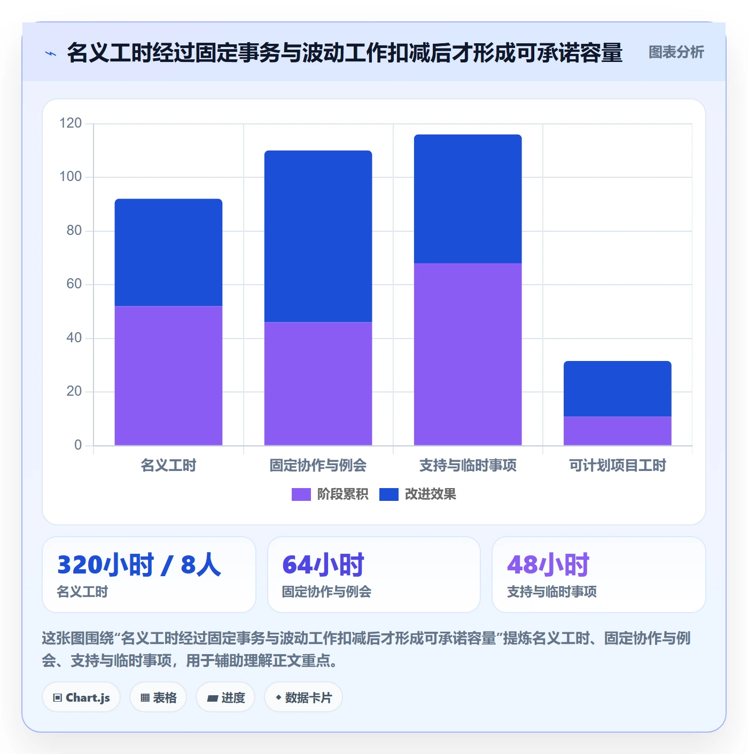Click the blue segment of the 固定协作与例会 bar

point(318,236)
